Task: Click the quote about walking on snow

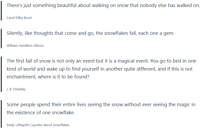Action: pos(103,5)
